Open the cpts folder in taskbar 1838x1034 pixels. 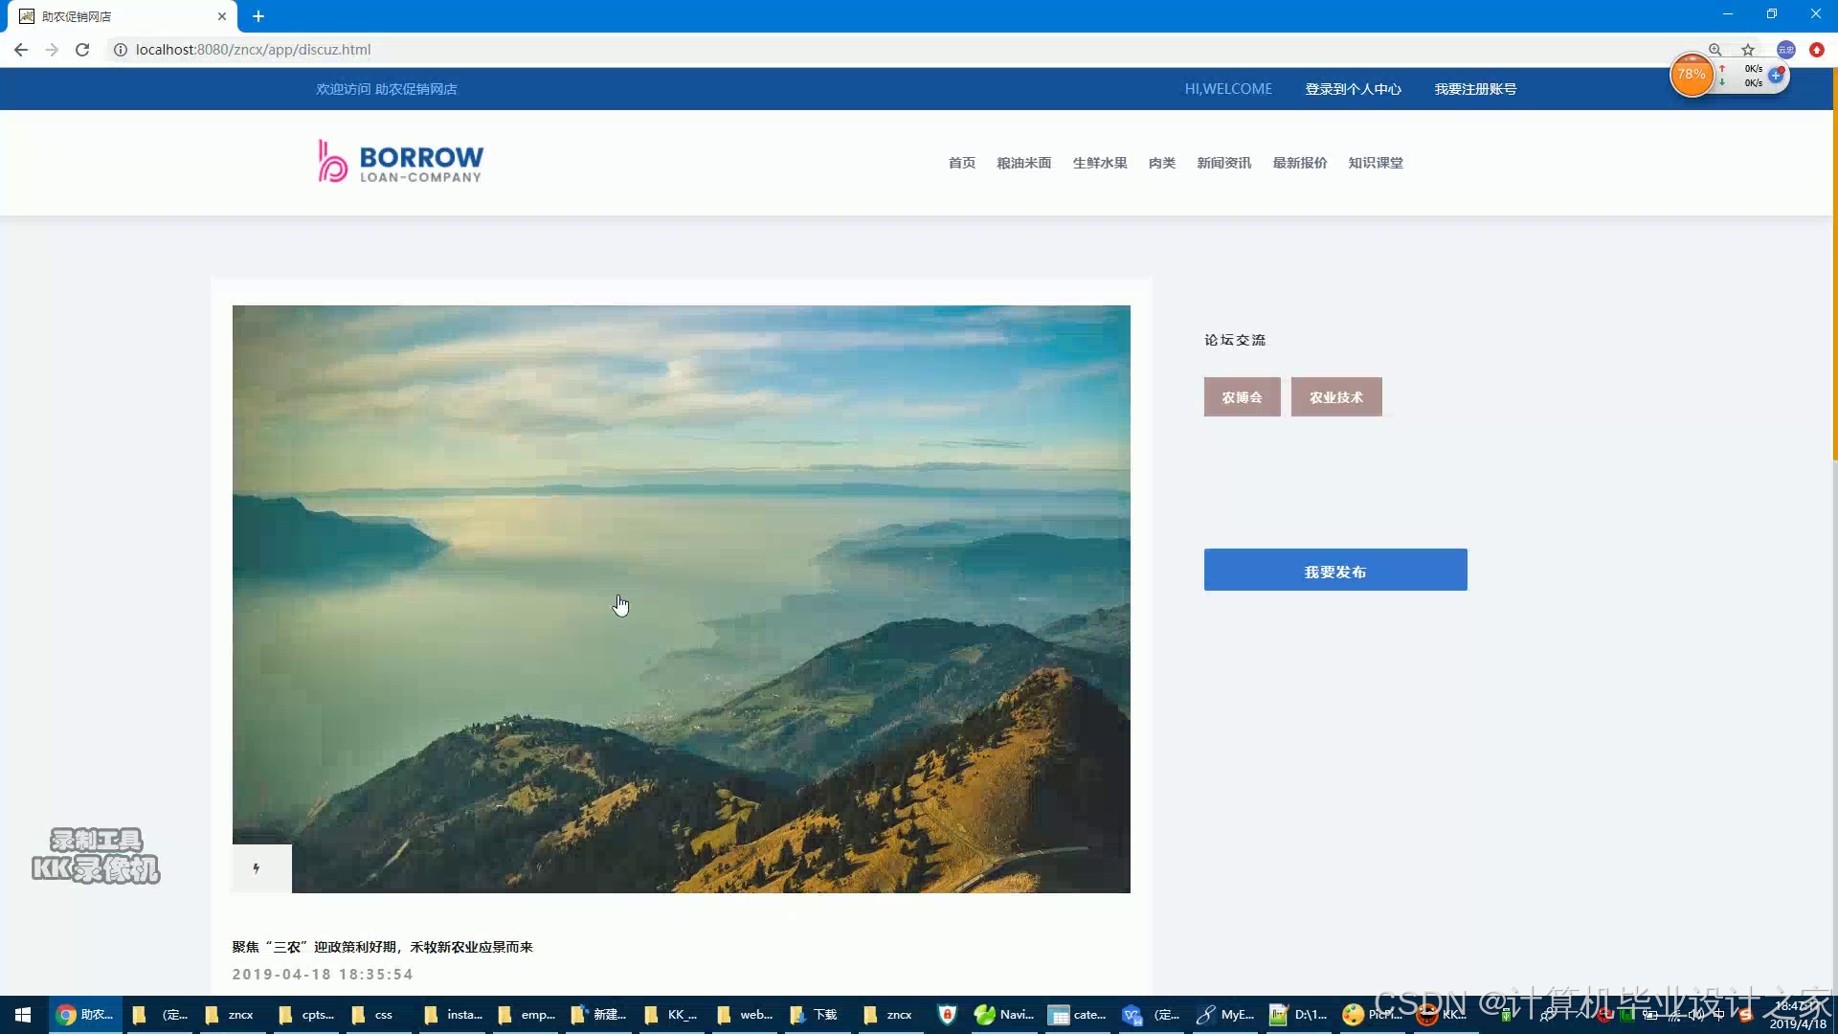coord(306,1015)
